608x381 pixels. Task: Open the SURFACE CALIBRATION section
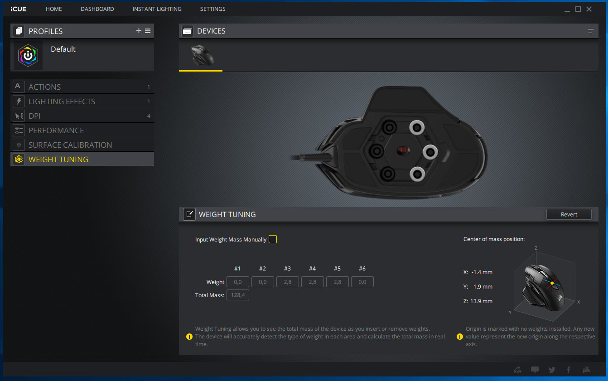click(x=82, y=145)
